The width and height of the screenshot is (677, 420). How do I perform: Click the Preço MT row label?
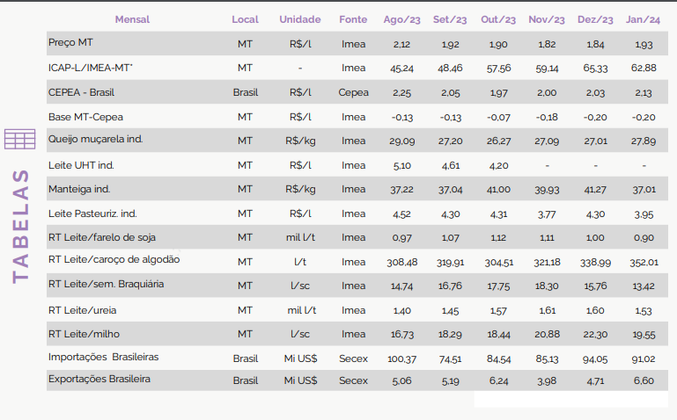point(70,42)
